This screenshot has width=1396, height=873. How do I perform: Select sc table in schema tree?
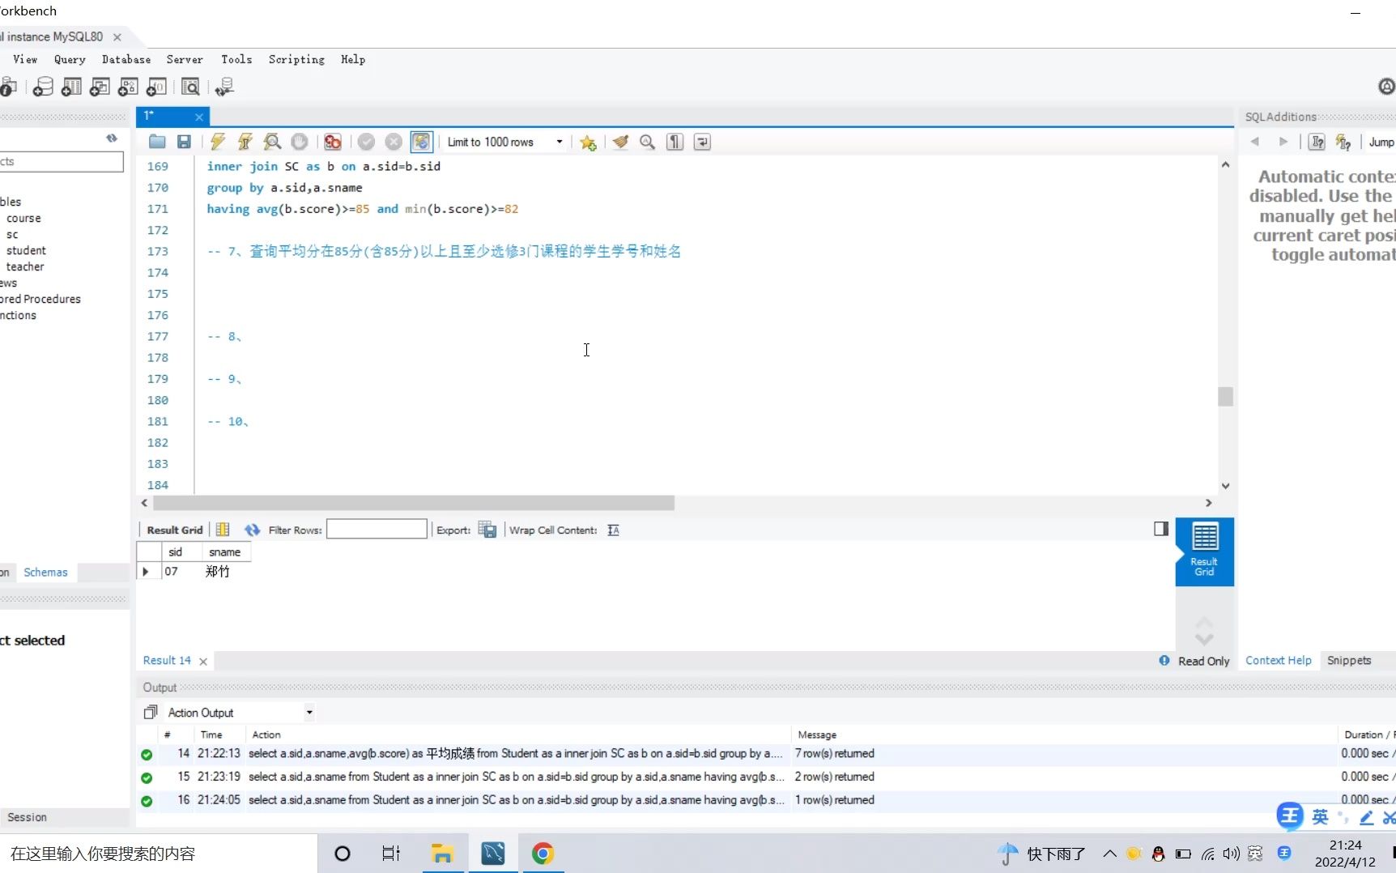click(x=12, y=234)
